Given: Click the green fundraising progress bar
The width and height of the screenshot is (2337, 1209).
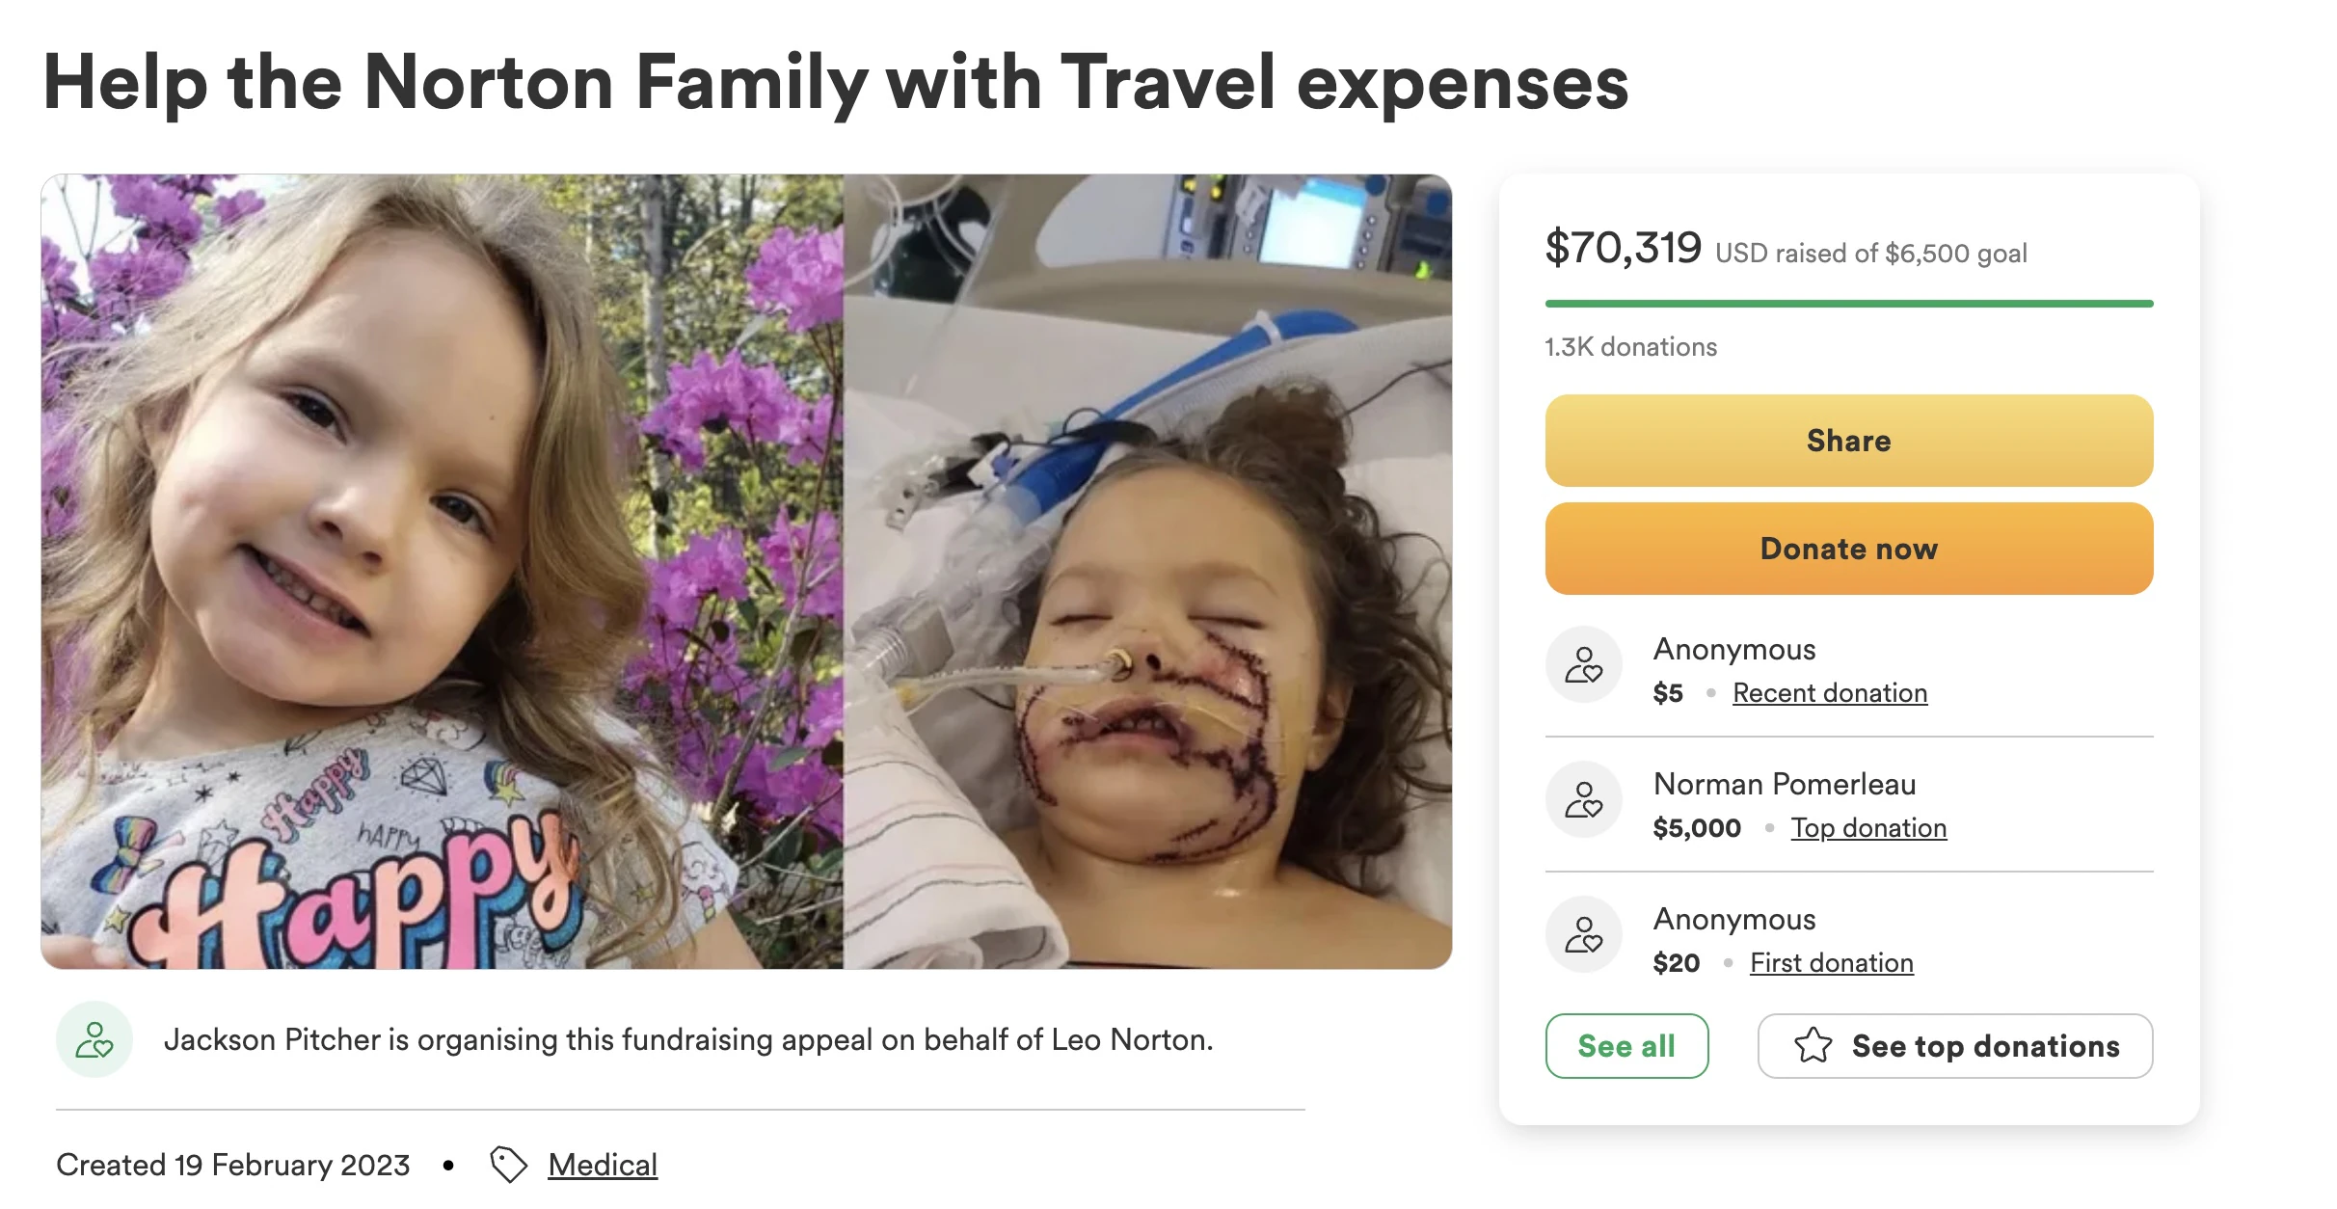Looking at the screenshot, I should coord(1848,304).
